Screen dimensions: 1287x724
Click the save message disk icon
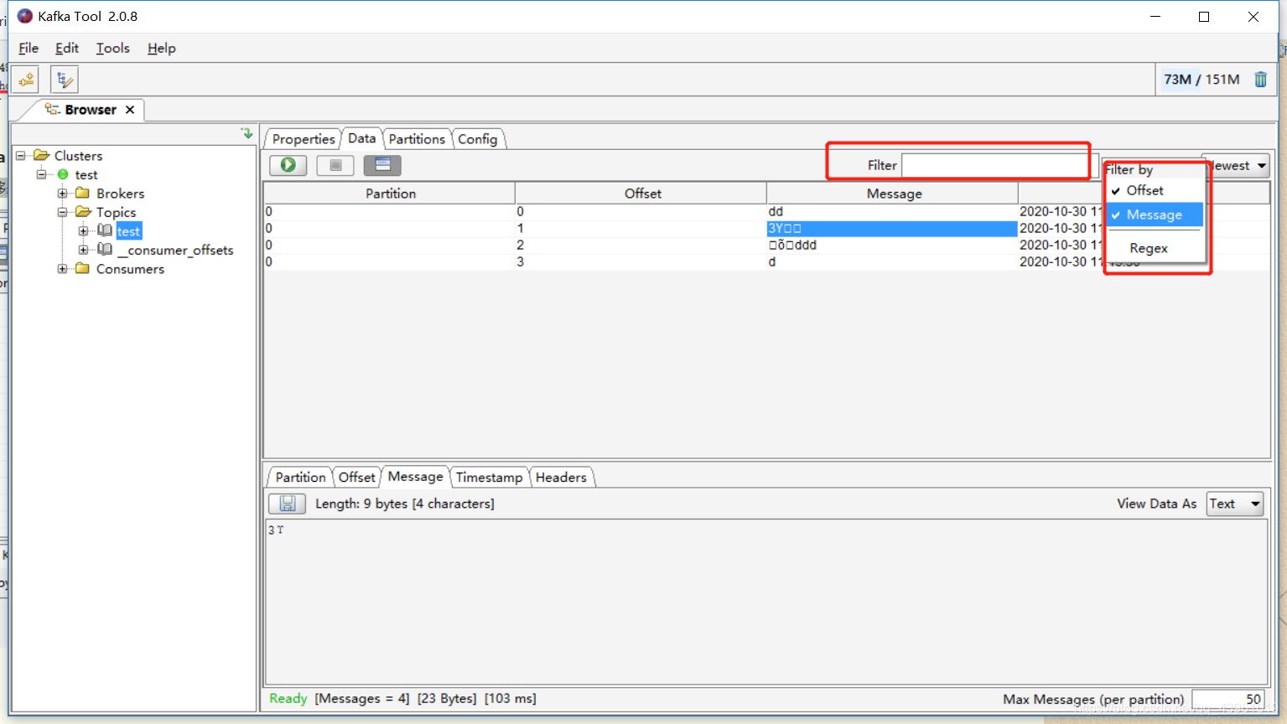click(x=287, y=504)
